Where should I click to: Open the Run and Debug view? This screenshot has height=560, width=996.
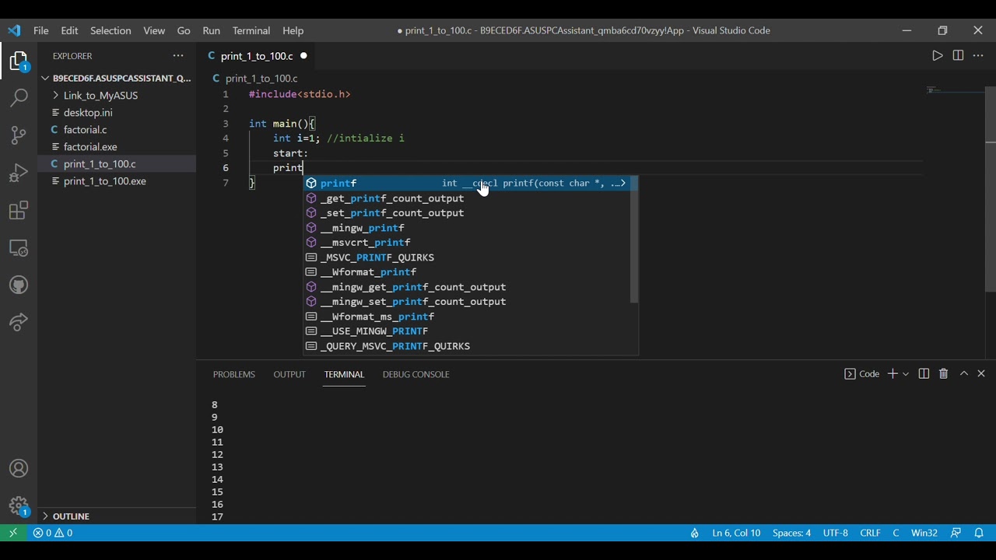point(19,173)
